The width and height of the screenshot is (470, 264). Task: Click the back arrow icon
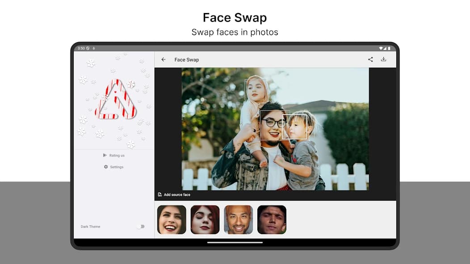coord(164,60)
